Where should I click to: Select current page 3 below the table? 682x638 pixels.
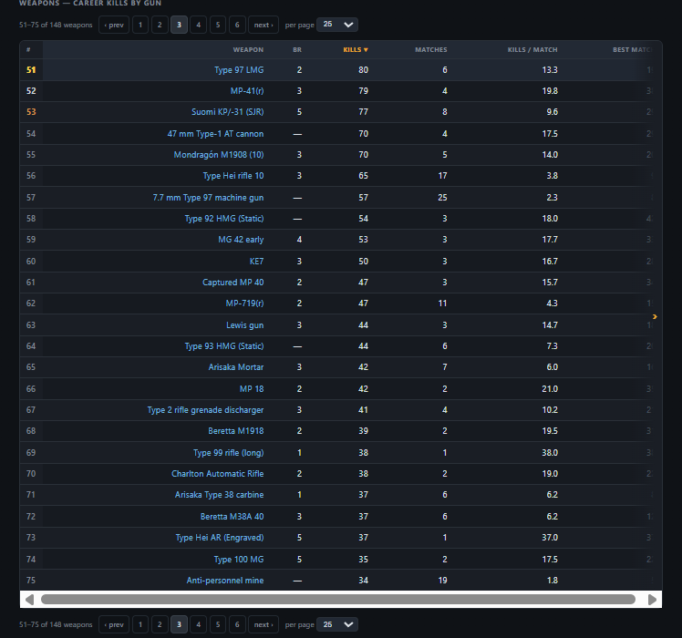pyautogui.click(x=179, y=624)
